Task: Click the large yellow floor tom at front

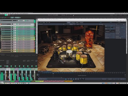Action: point(84,59)
